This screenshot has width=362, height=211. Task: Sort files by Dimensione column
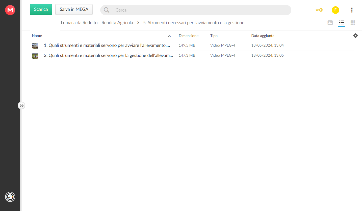[x=189, y=36]
